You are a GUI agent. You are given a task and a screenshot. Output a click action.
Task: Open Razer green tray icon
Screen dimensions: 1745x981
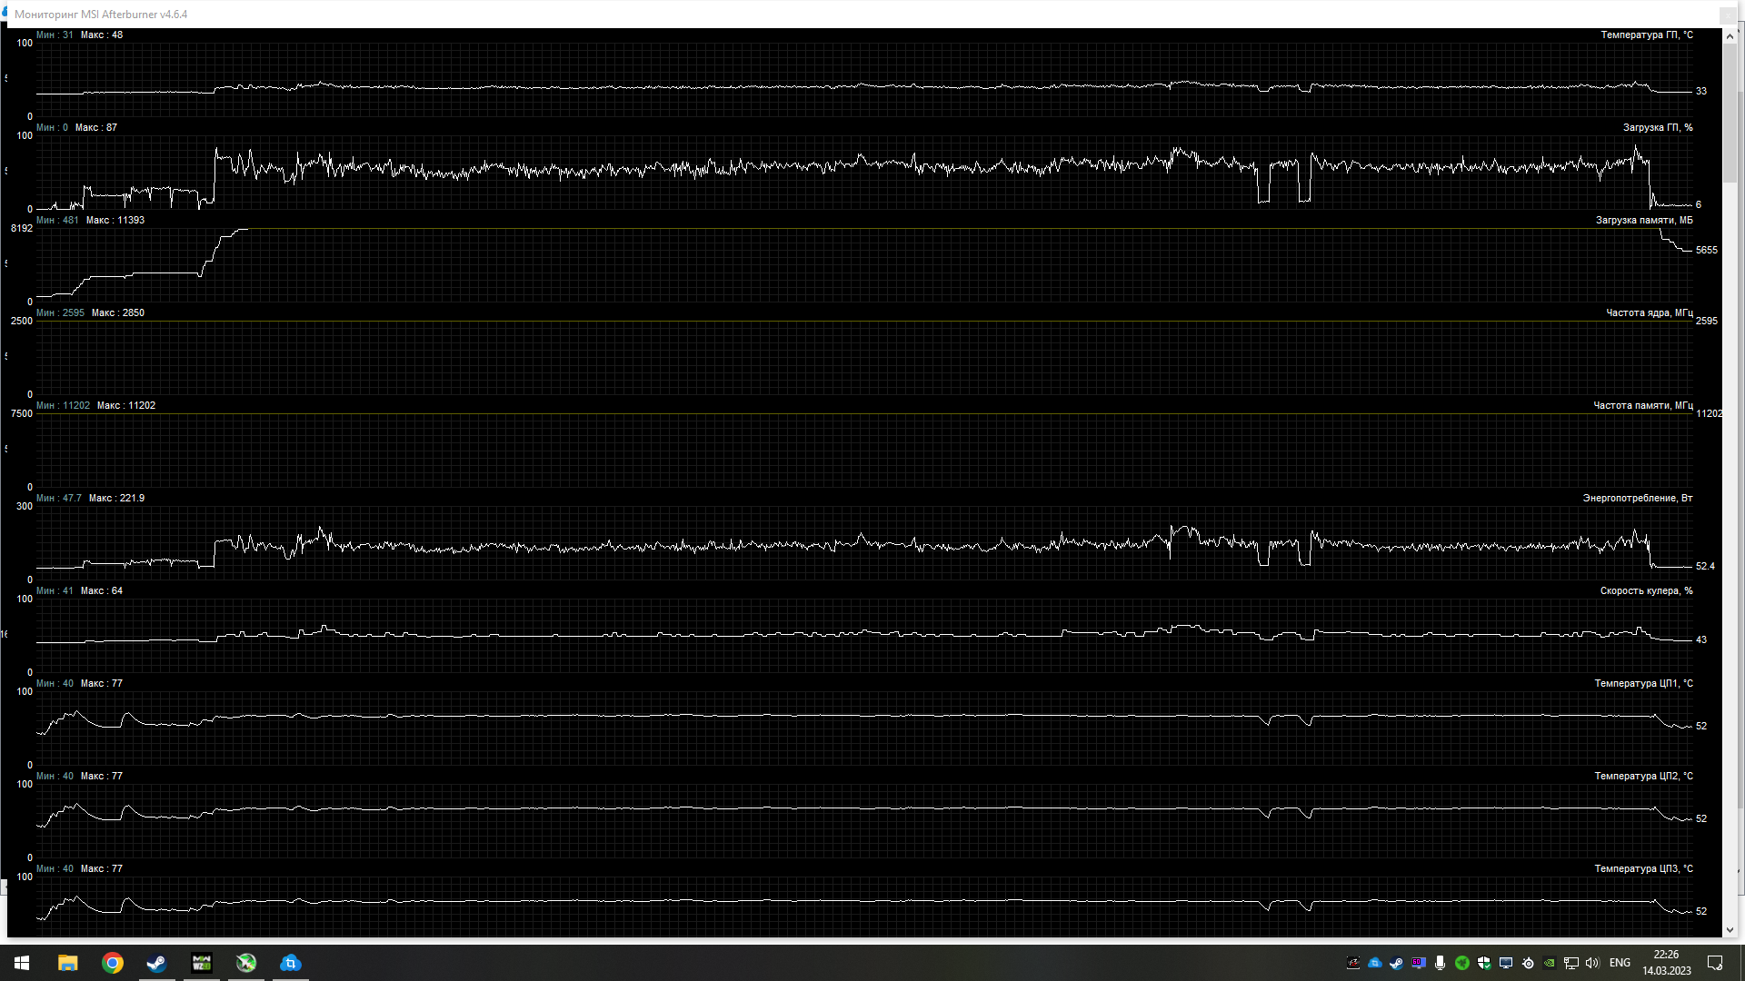(x=1462, y=963)
